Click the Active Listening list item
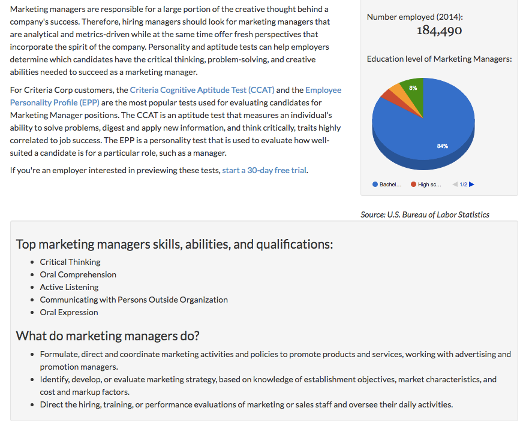The image size is (529, 423). point(69,287)
